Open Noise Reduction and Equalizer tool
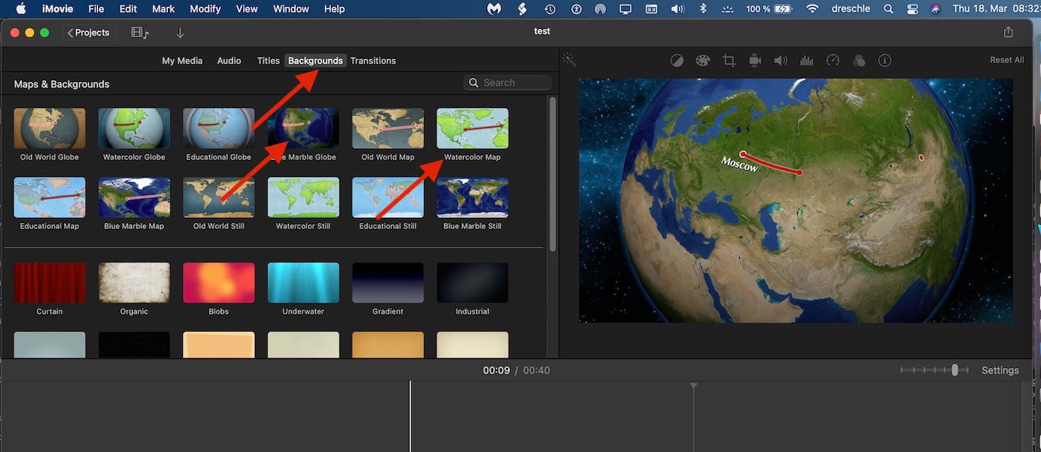 [806, 61]
